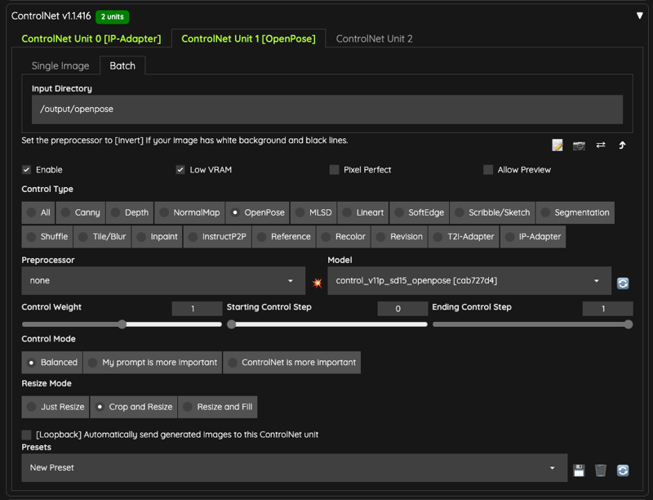Open webcam with the camera icon
653x500 pixels.
579,145
